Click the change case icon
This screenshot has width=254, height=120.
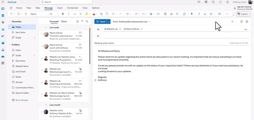pyautogui.click(x=101, y=14)
